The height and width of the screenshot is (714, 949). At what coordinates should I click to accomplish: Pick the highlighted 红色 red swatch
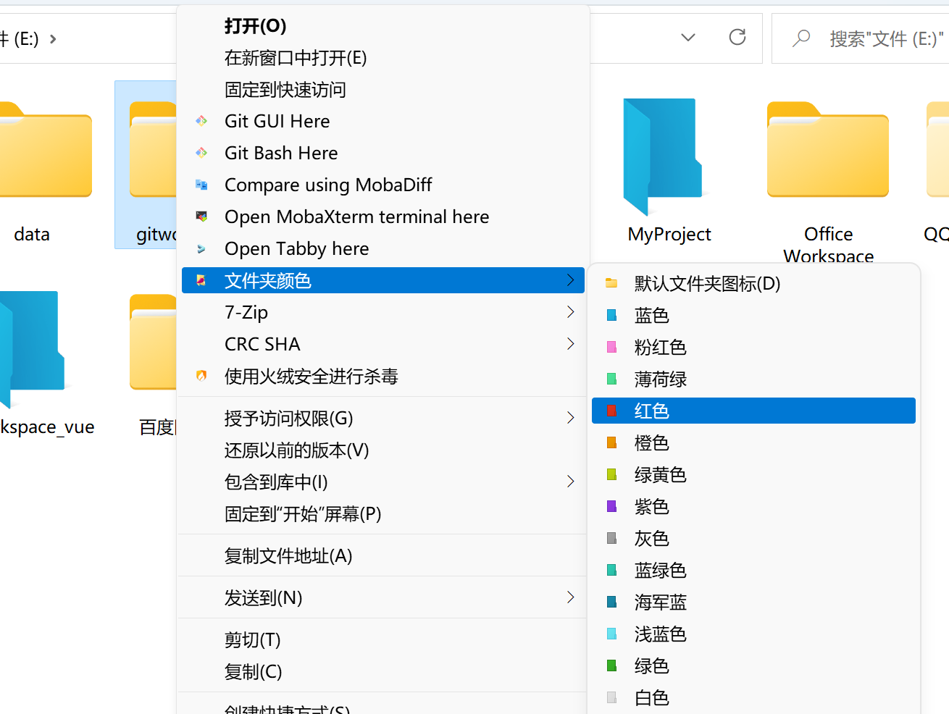(611, 411)
